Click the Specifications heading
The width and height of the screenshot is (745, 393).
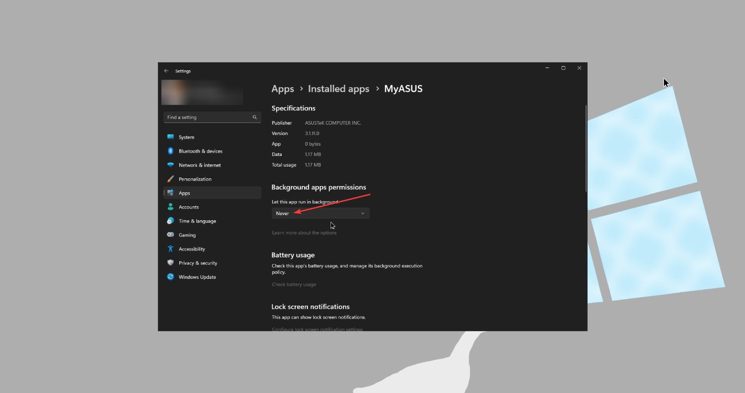click(x=293, y=108)
